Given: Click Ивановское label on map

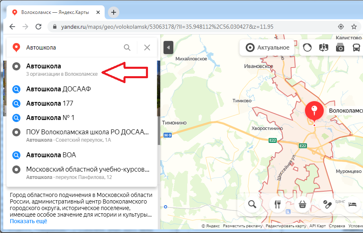Looking at the screenshot, I should coord(259,66).
